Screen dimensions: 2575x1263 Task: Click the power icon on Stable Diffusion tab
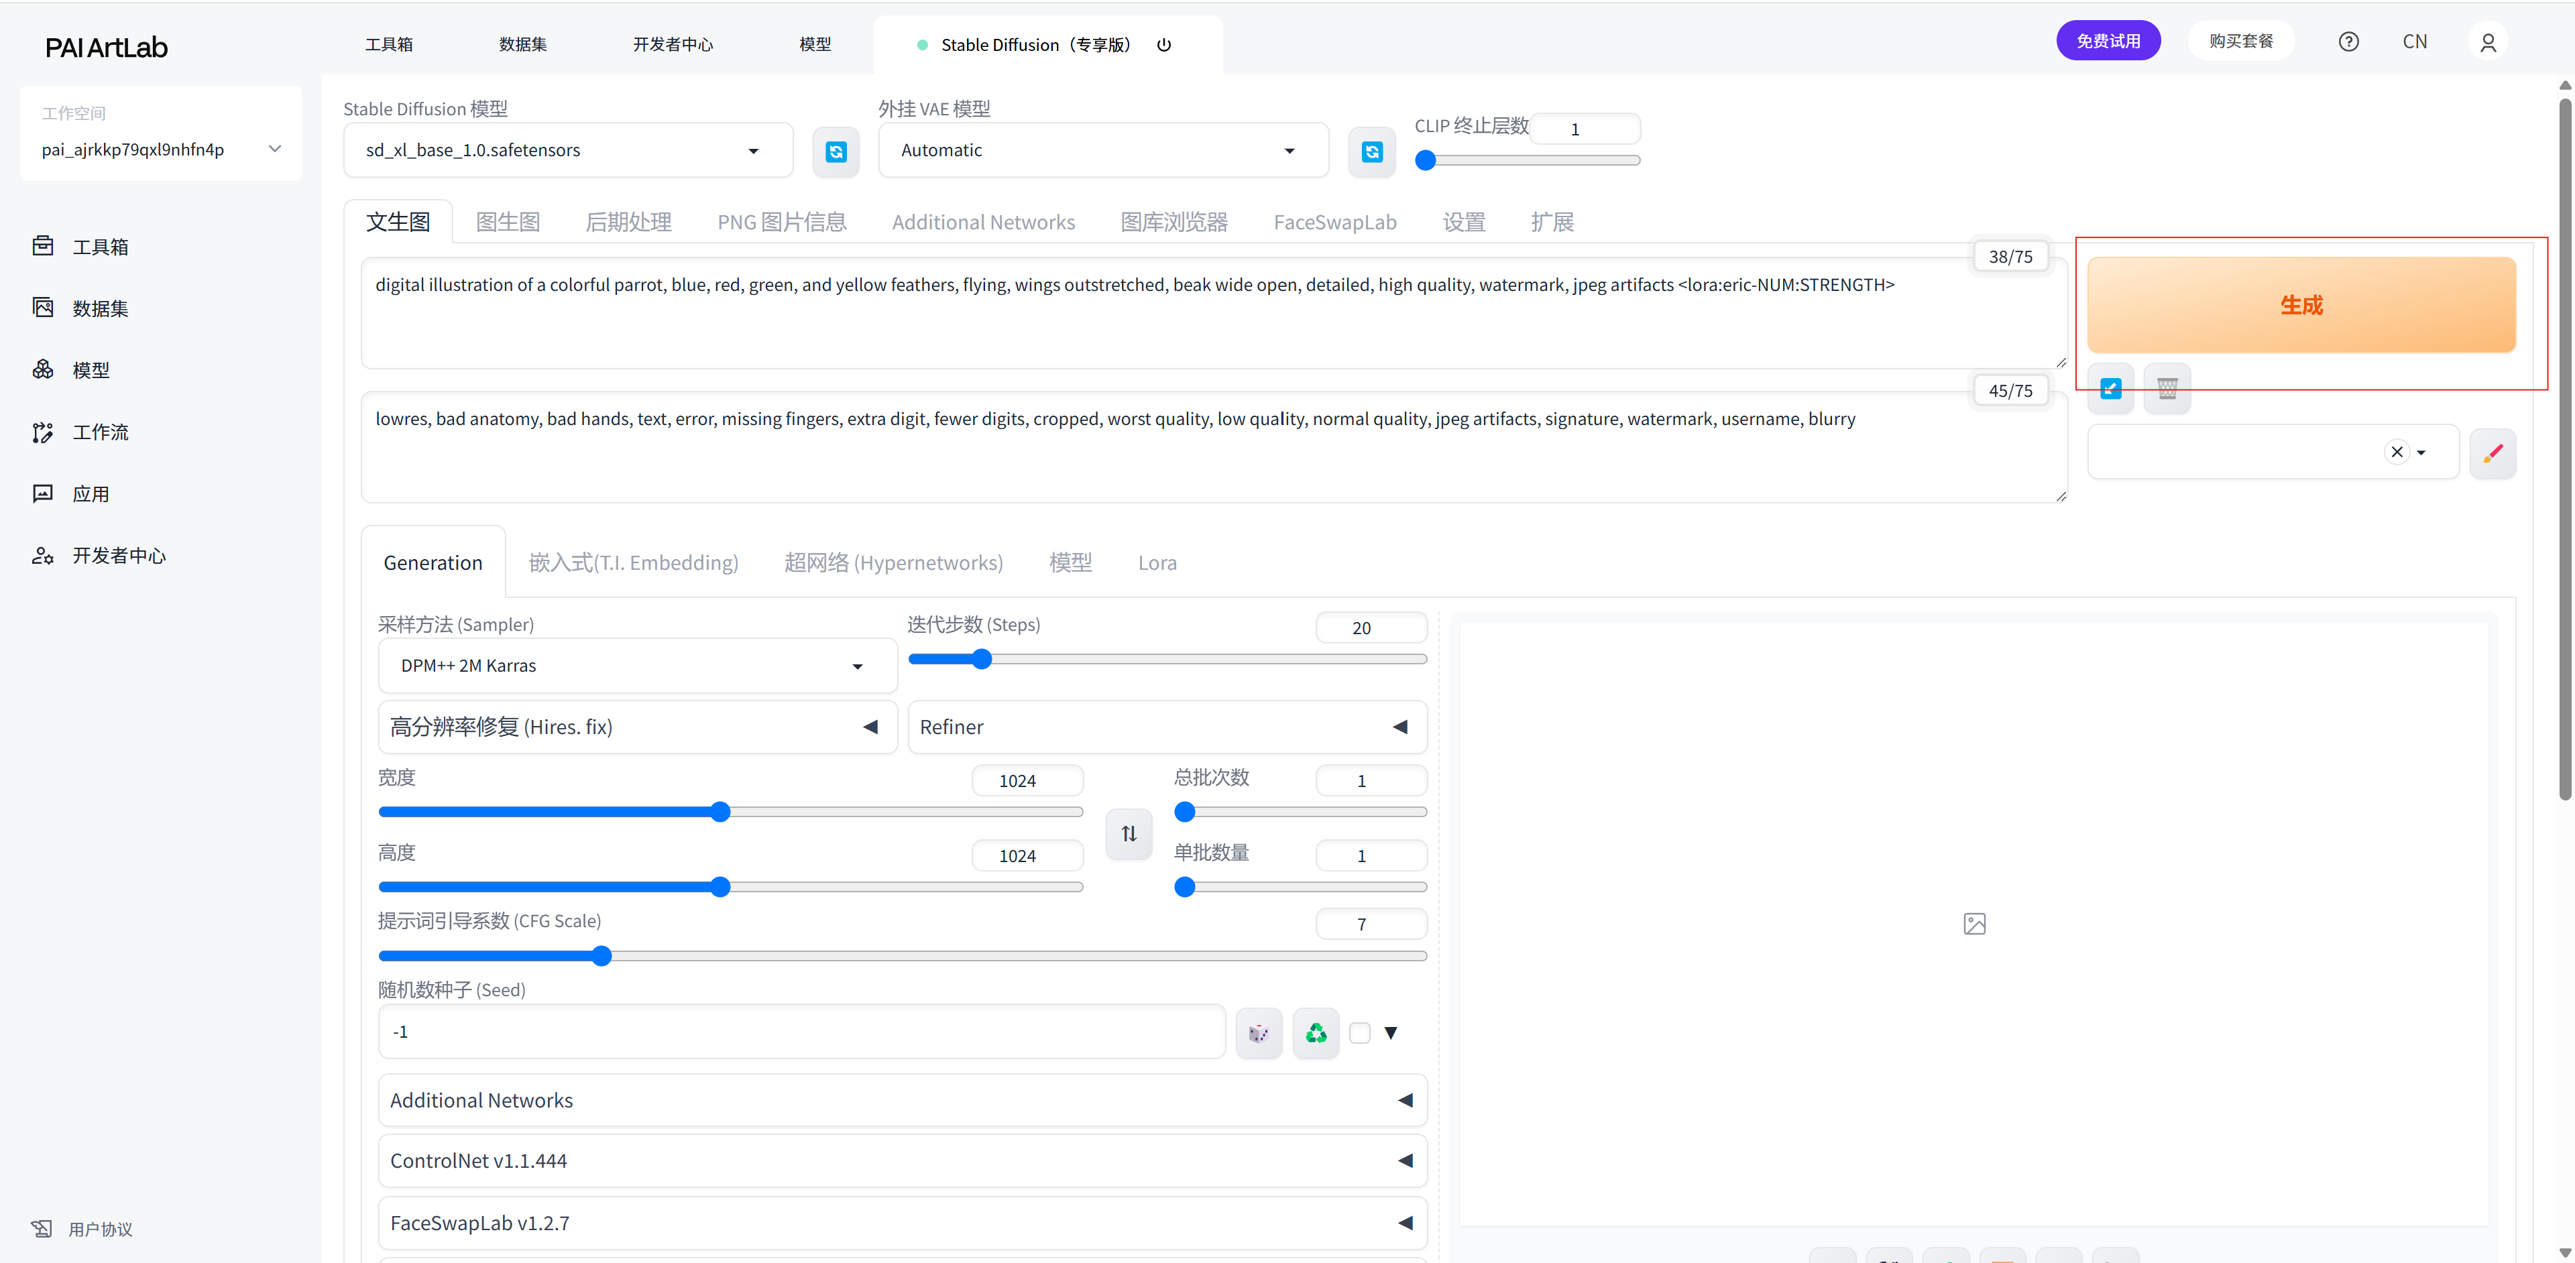1163,45
